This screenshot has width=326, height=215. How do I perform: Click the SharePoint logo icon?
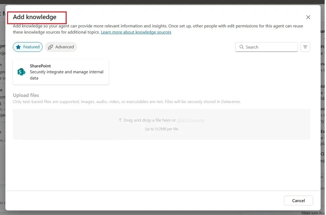(21, 72)
